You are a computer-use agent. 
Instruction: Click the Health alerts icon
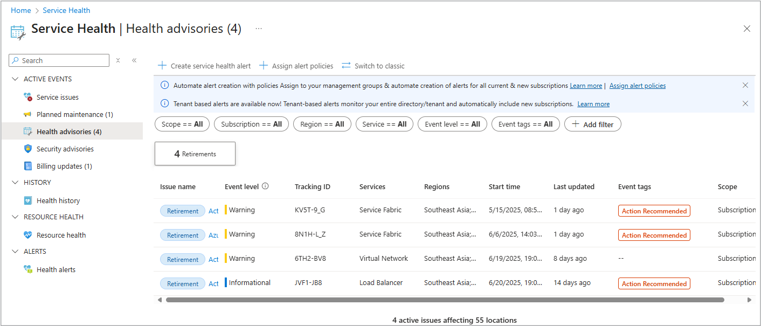pos(28,269)
